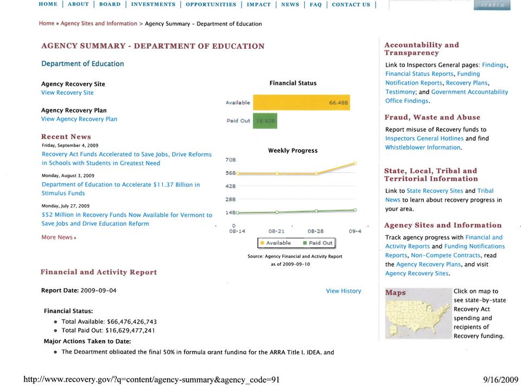The image size is (521, 390).
Task: Click the More News link
Action: point(59,237)
